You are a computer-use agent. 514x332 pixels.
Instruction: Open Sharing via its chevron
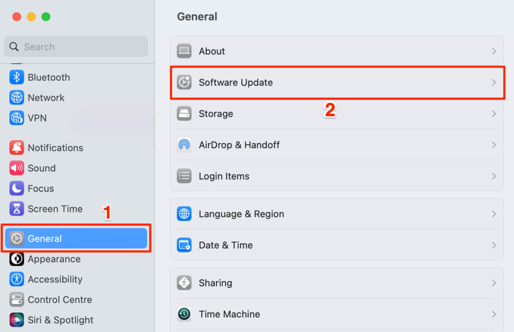(x=494, y=283)
